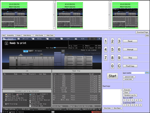Image resolution: width=150 pixels, height=113 pixels.
Task: Click the keypad C clear key
Action: coord(119,66)
